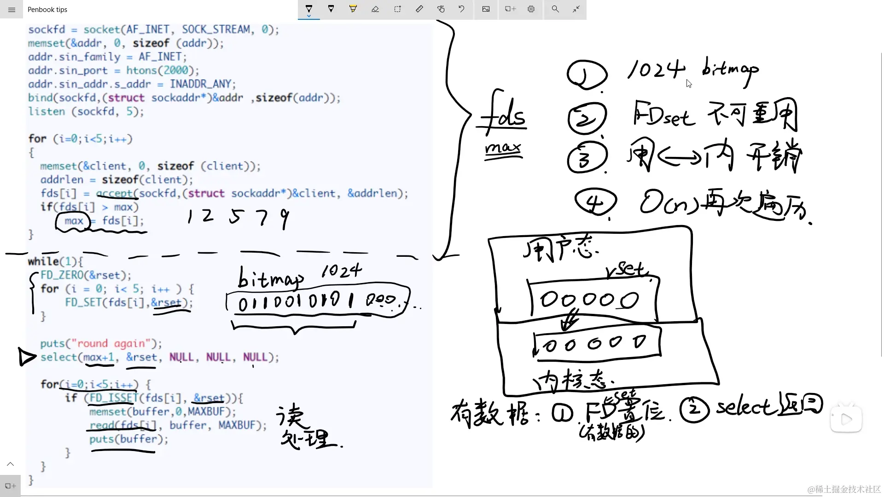
Task: Click the right-side vertical scrollbar
Action: 881,205
